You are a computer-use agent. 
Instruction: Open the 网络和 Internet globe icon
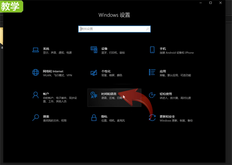pyautogui.click(x=36, y=72)
